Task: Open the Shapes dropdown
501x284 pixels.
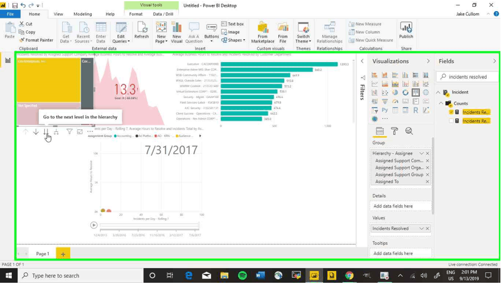Action: tap(233, 40)
